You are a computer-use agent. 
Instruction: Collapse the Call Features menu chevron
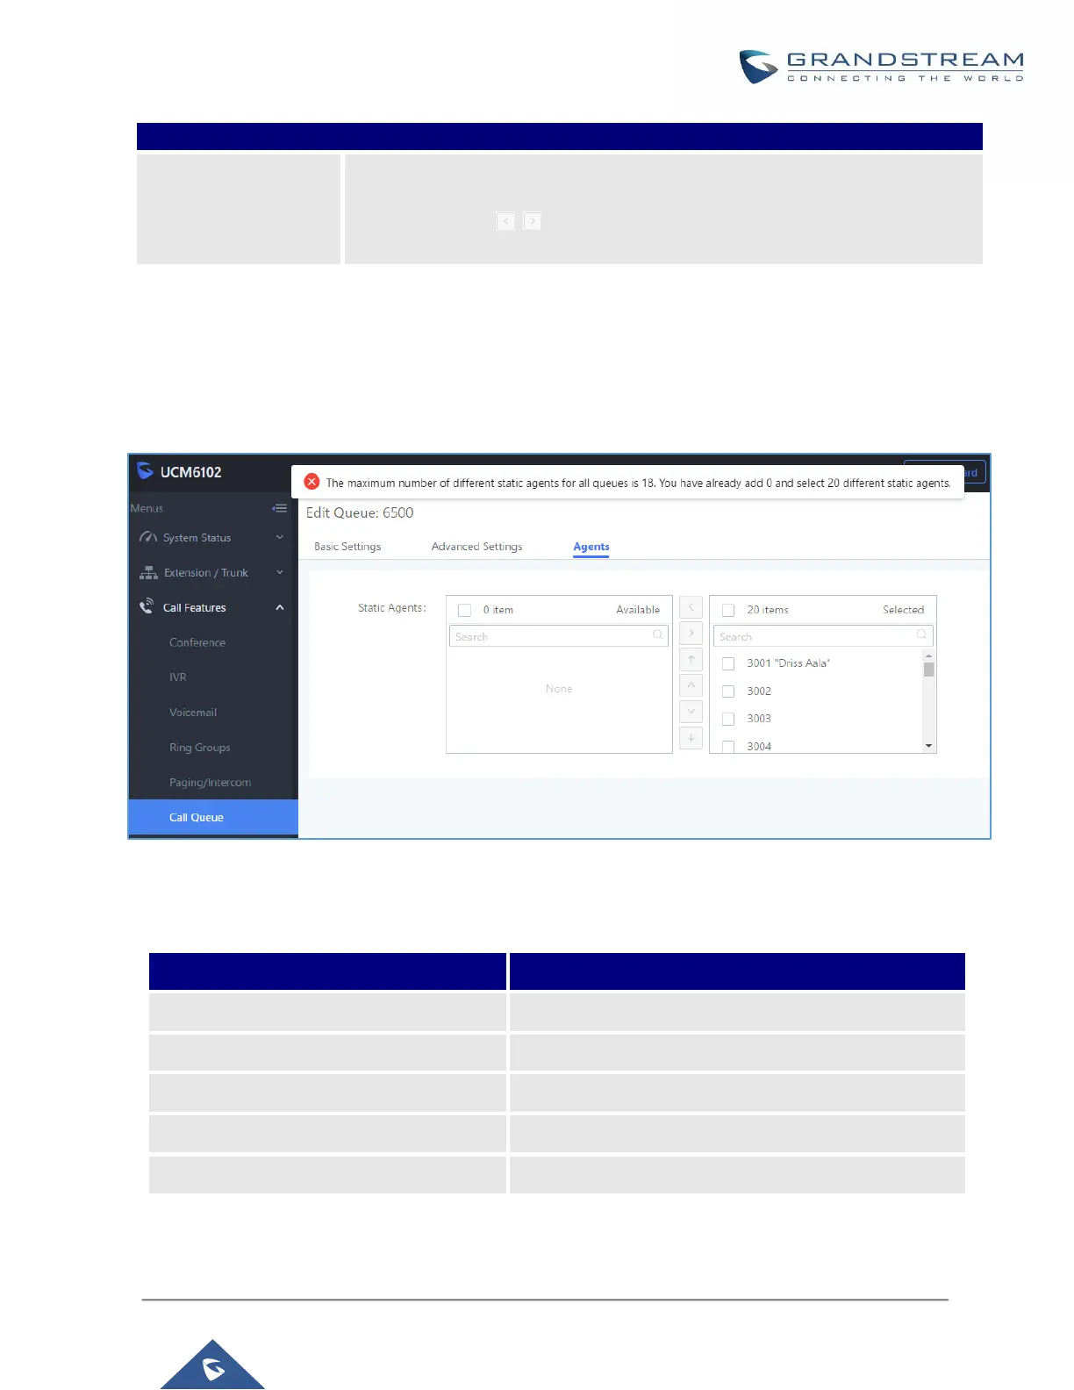click(x=280, y=607)
